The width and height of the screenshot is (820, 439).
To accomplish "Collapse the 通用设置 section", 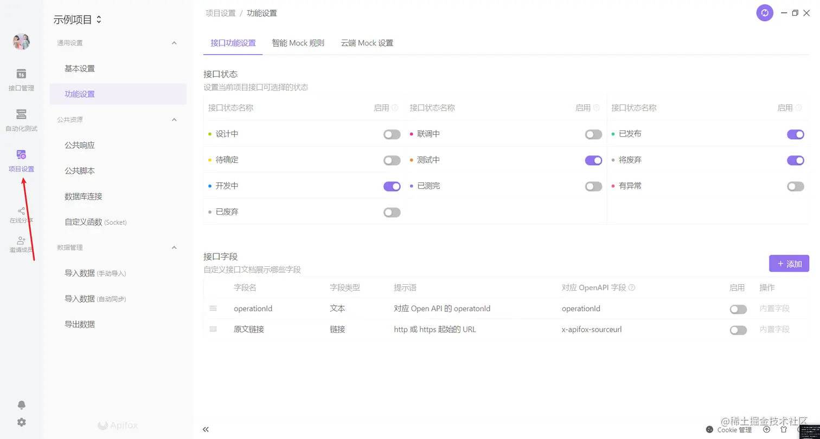I will click(174, 42).
